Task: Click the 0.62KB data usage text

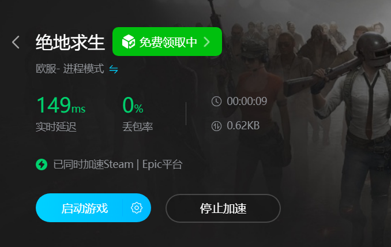Action: pos(243,125)
